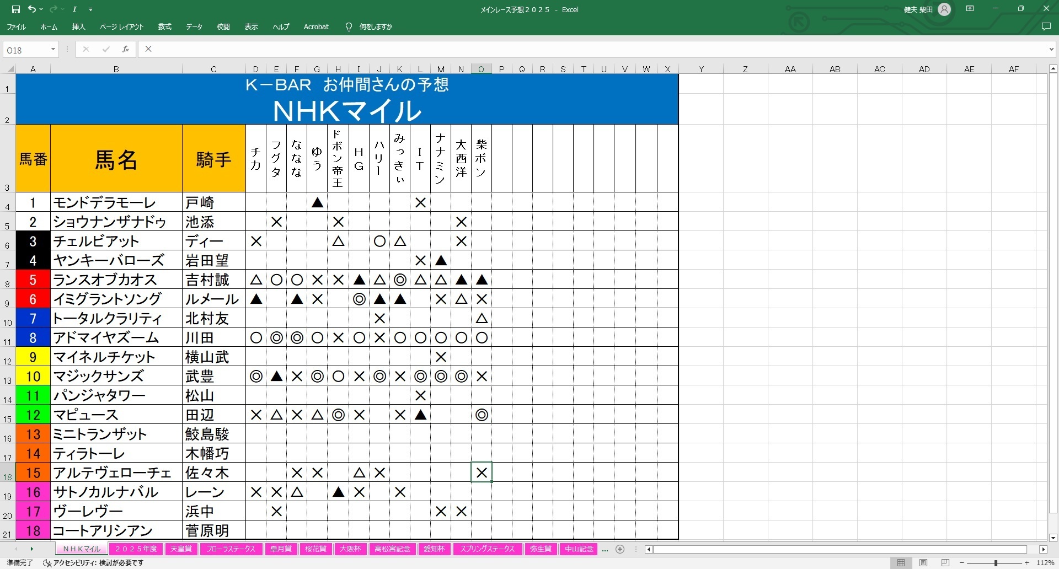Open the ホーム ribbon tab
The height and width of the screenshot is (569, 1059).
point(49,26)
